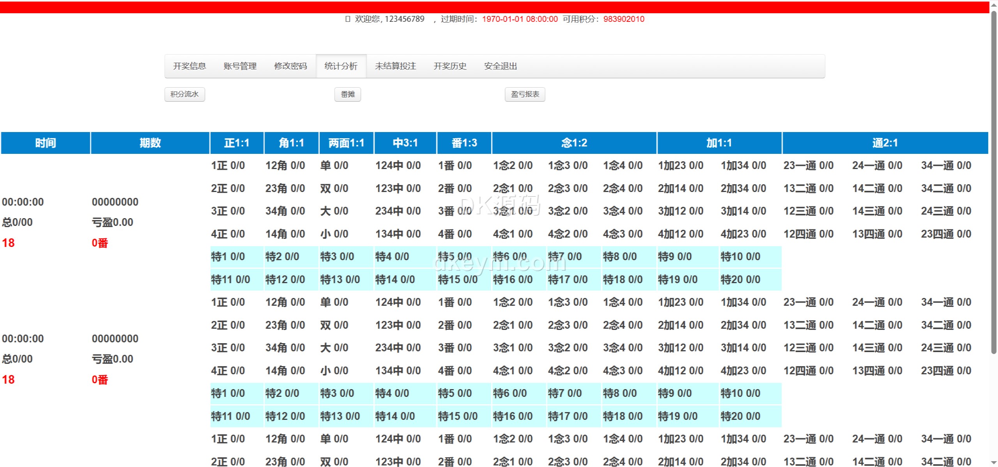Click the 通2:1 column header
Image resolution: width=998 pixels, height=467 pixels.
click(x=885, y=143)
